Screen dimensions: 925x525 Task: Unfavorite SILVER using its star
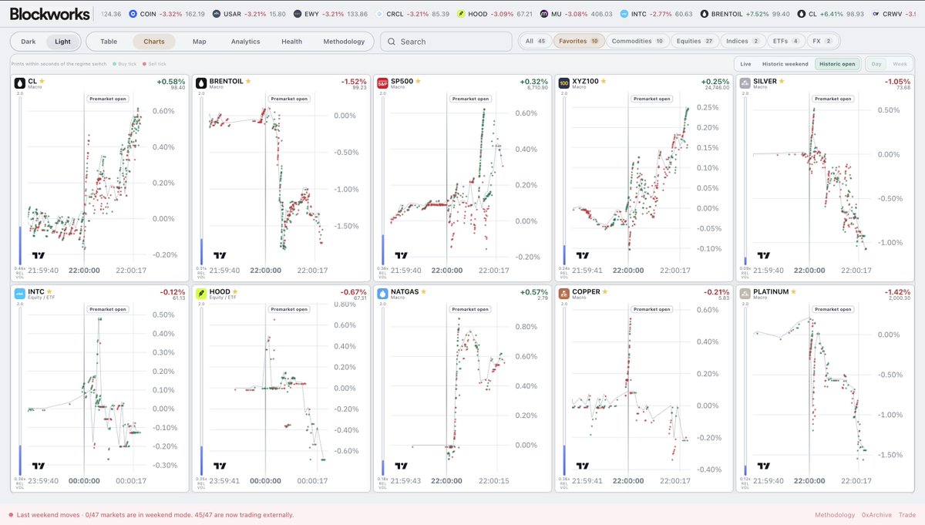pyautogui.click(x=782, y=80)
